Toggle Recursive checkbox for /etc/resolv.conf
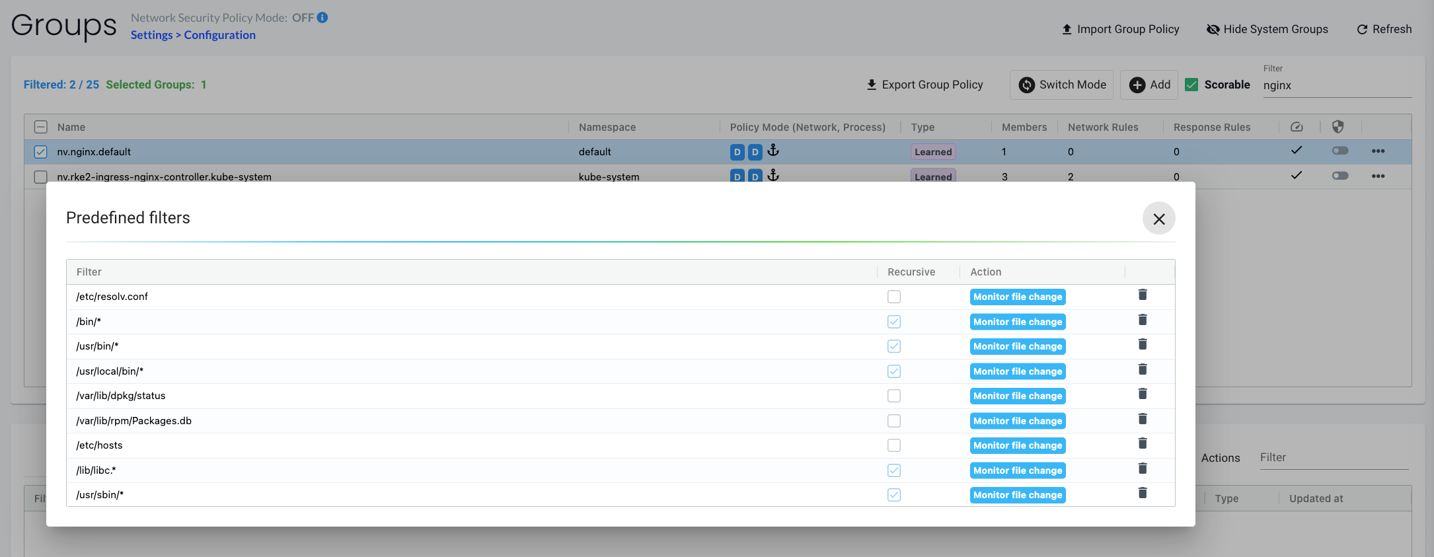 coord(893,297)
